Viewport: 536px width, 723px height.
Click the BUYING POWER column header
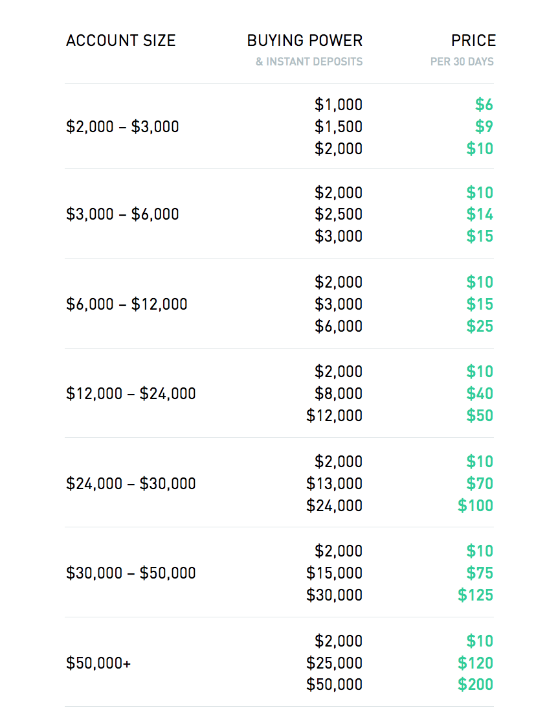[x=304, y=41]
